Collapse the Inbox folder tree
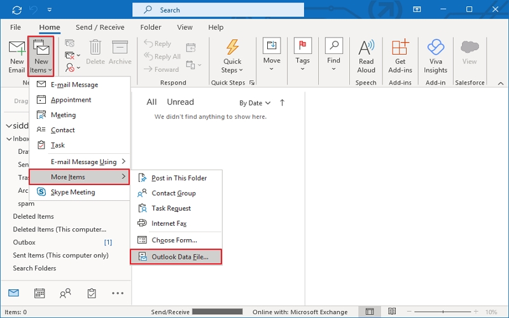Screen dimensions: 509x318 9,139
